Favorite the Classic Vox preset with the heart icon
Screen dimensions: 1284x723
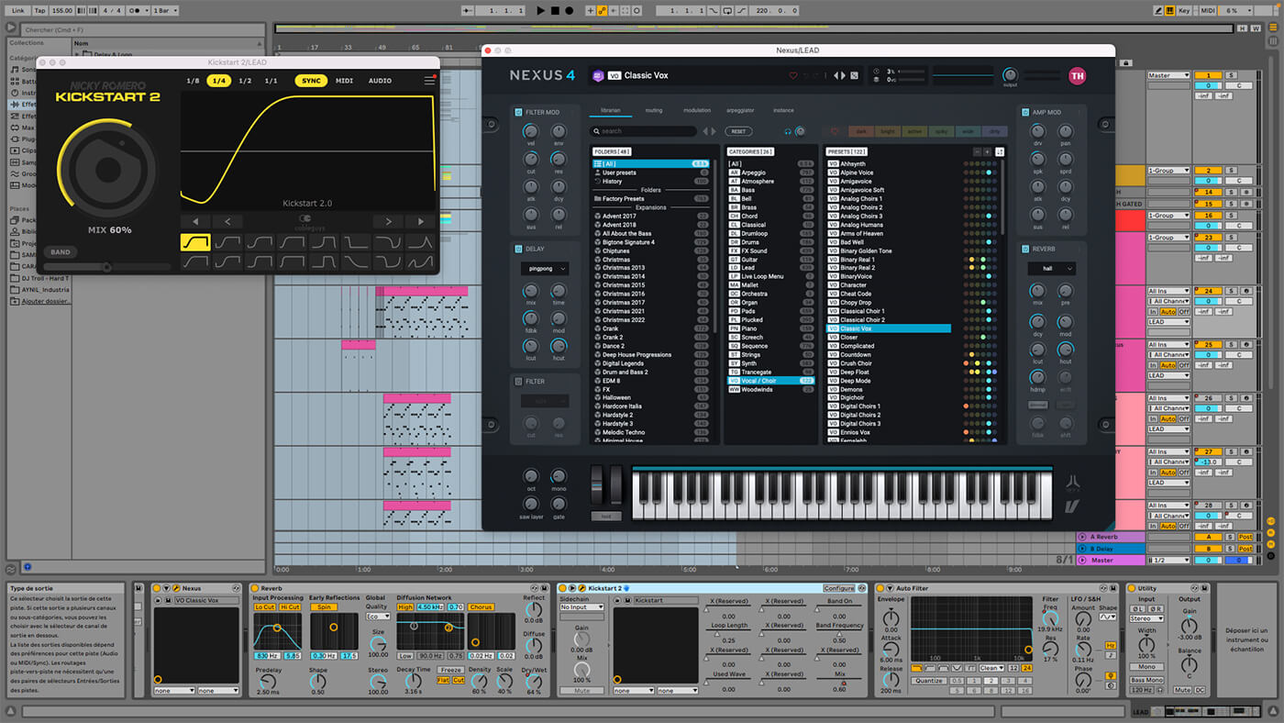[x=793, y=75]
